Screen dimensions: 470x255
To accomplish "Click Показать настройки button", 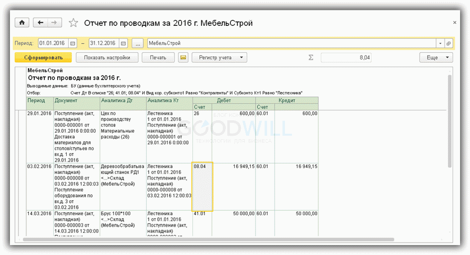I will click(107, 58).
